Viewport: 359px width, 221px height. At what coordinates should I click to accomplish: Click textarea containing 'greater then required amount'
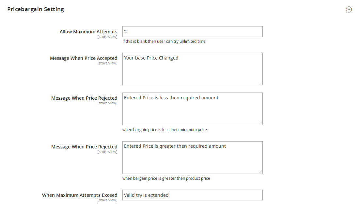click(192, 158)
